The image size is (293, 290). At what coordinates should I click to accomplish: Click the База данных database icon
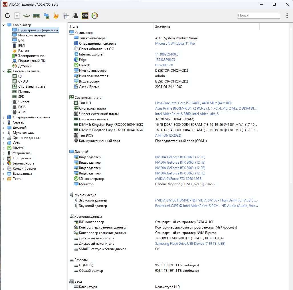click(x=9, y=174)
